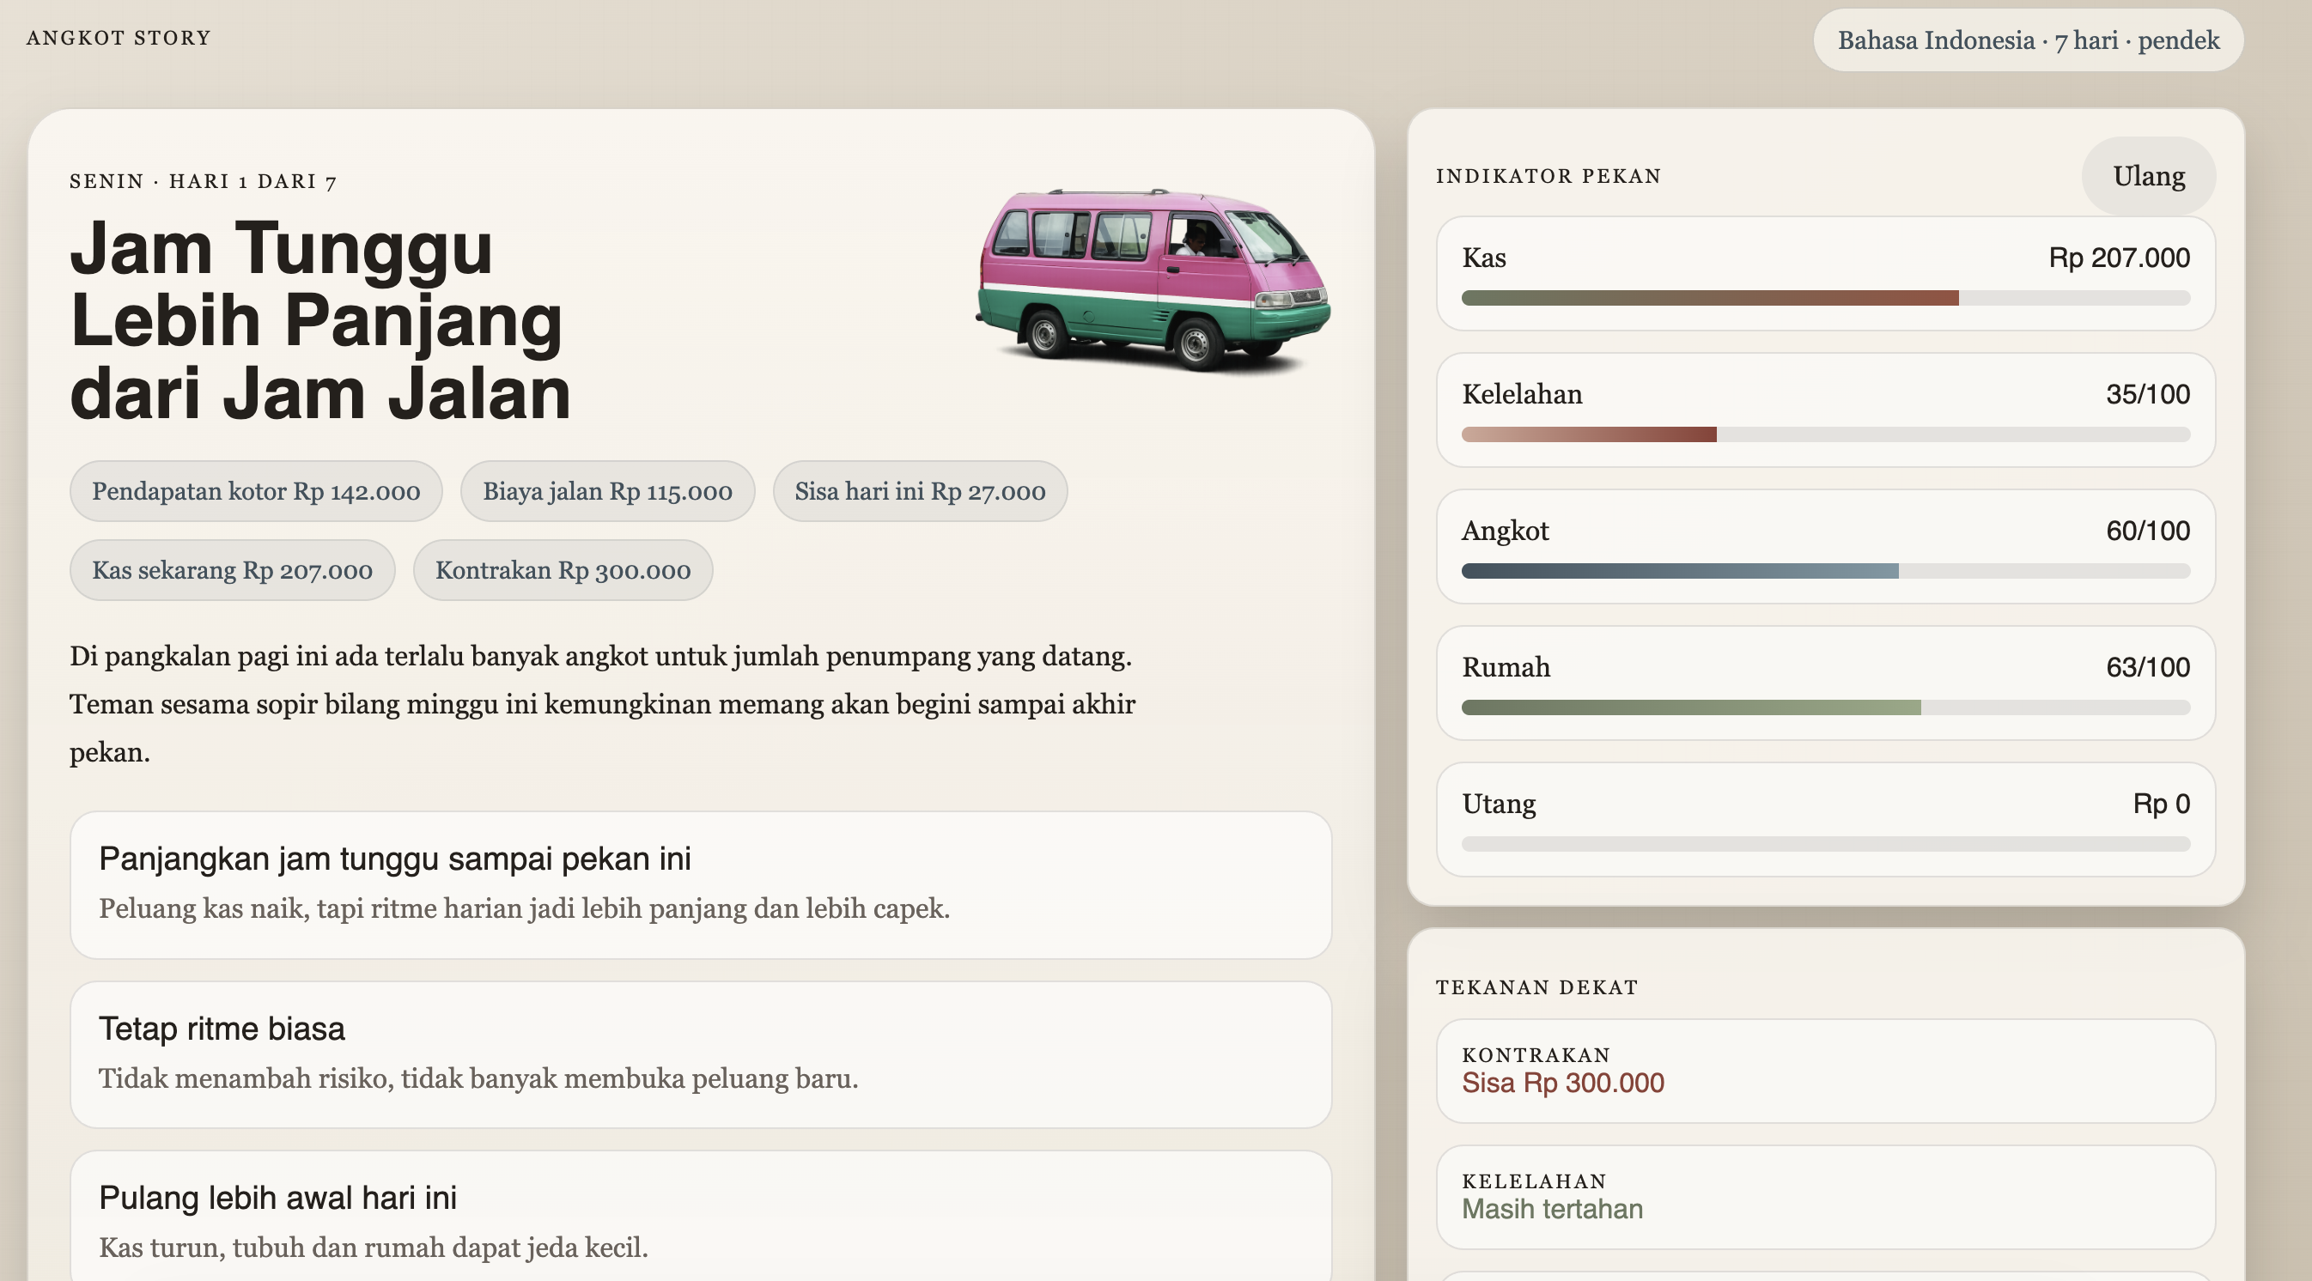Click the Kas progress bar
This screenshot has height=1281, width=2312.
pos(1824,298)
